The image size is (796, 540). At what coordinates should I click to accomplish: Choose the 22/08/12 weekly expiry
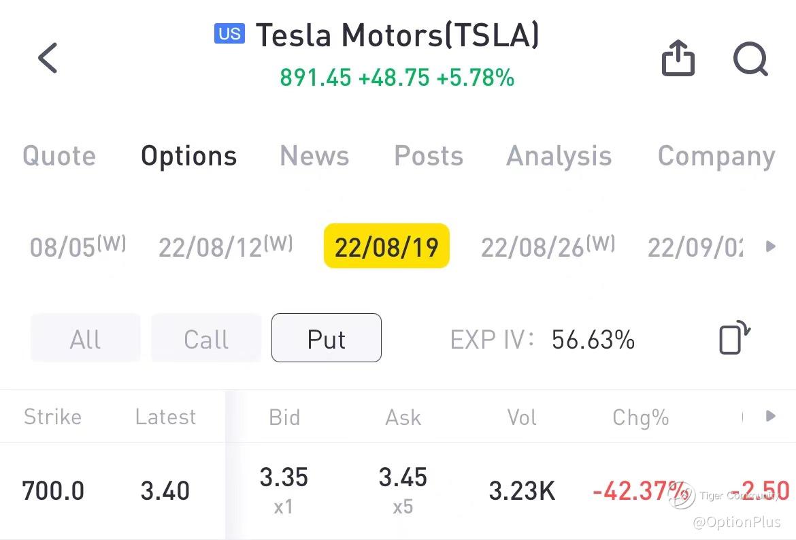pyautogui.click(x=225, y=247)
